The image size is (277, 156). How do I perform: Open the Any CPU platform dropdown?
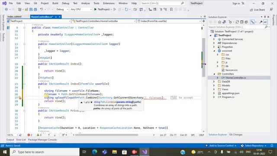(x=81, y=10)
